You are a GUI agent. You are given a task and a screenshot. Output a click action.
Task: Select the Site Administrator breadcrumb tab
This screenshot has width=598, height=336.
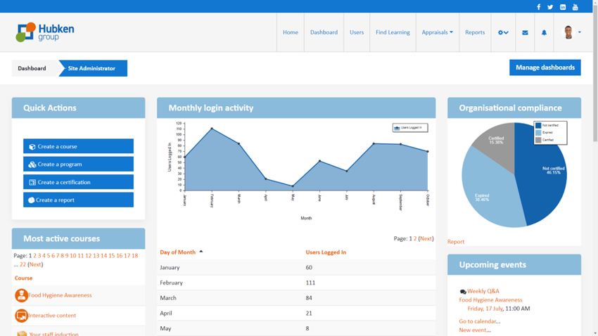[93, 68]
